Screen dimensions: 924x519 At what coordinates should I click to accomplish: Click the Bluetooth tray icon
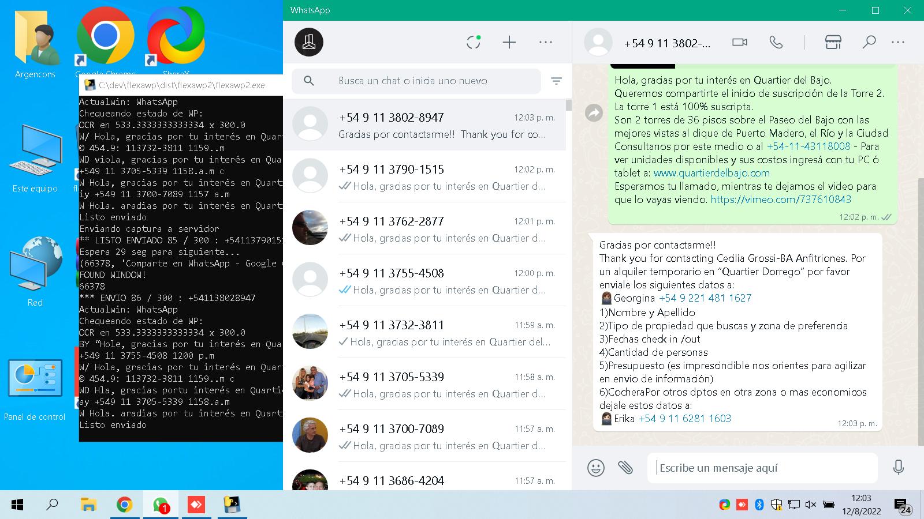click(759, 505)
